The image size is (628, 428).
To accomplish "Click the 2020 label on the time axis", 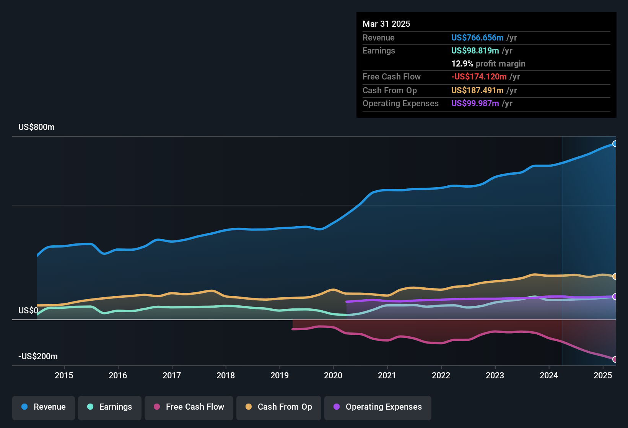I will [333, 376].
